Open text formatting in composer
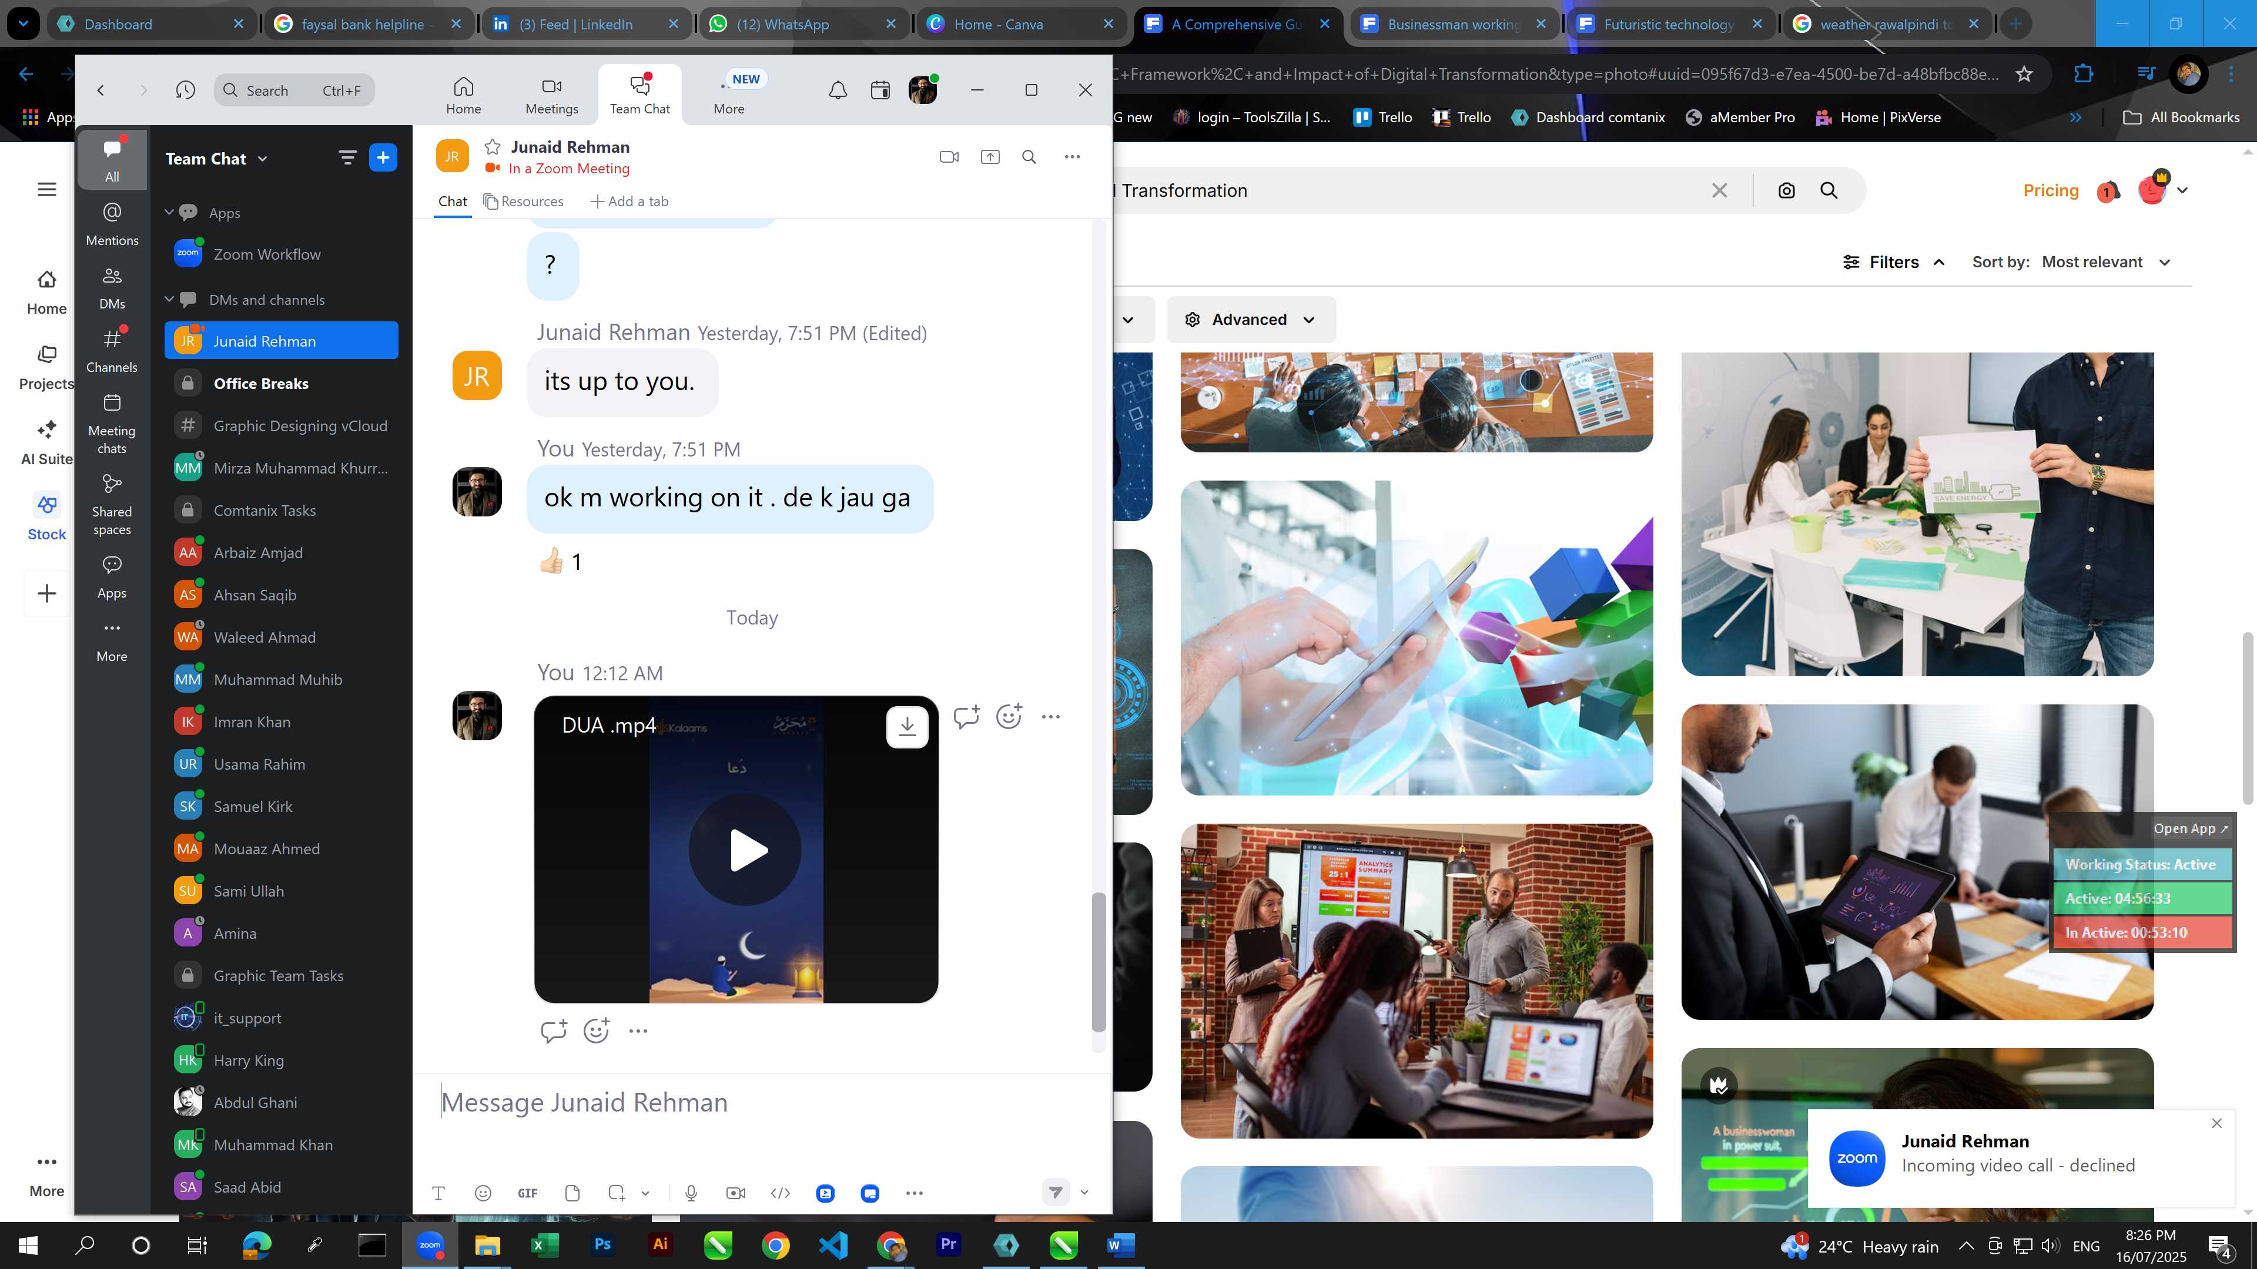Image resolution: width=2257 pixels, height=1269 pixels. (x=438, y=1193)
